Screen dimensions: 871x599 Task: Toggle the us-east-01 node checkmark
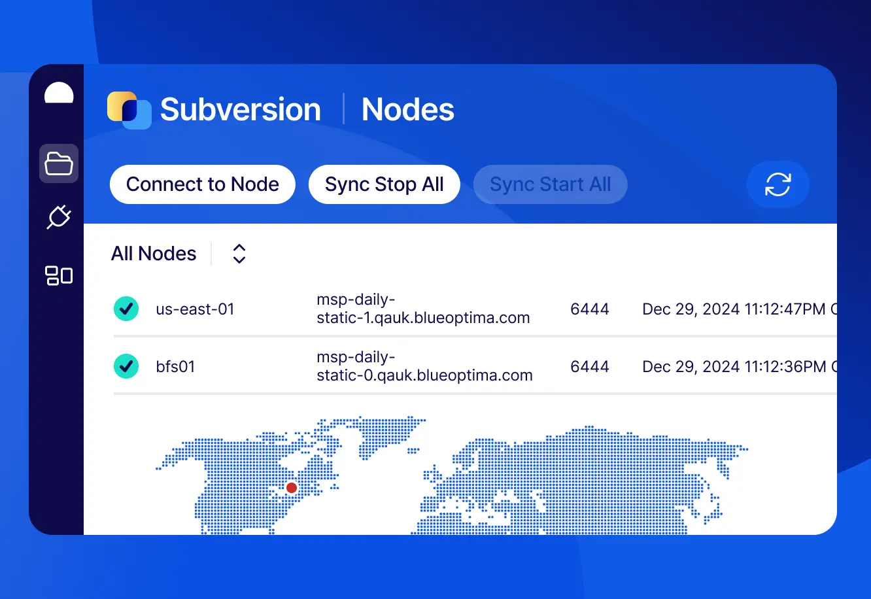point(126,309)
